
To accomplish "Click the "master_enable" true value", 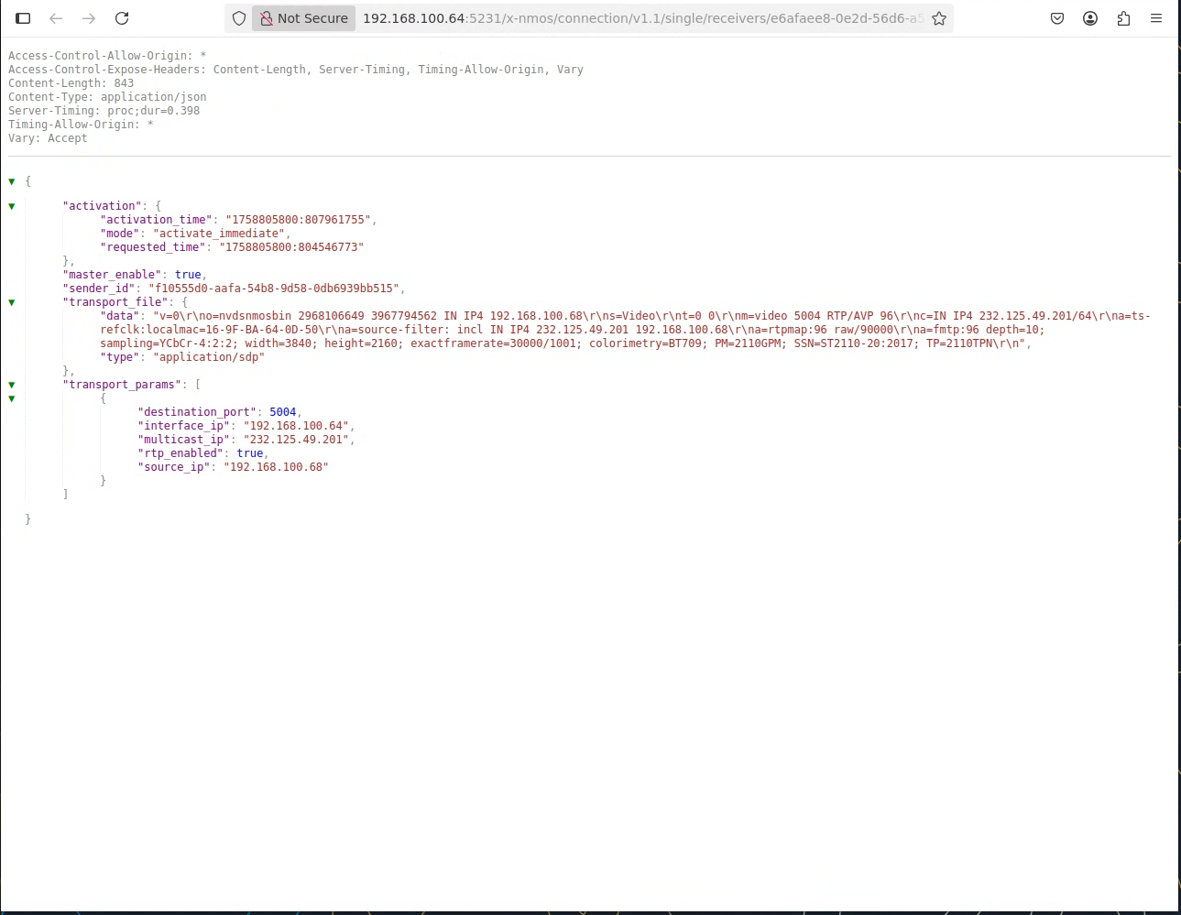I will point(188,275).
